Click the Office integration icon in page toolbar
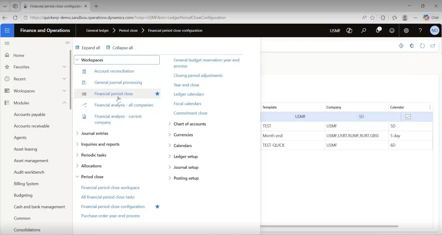 coord(412,46)
